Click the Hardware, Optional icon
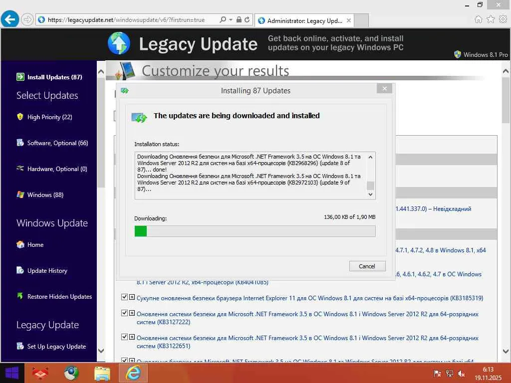511x383 pixels. pos(20,169)
